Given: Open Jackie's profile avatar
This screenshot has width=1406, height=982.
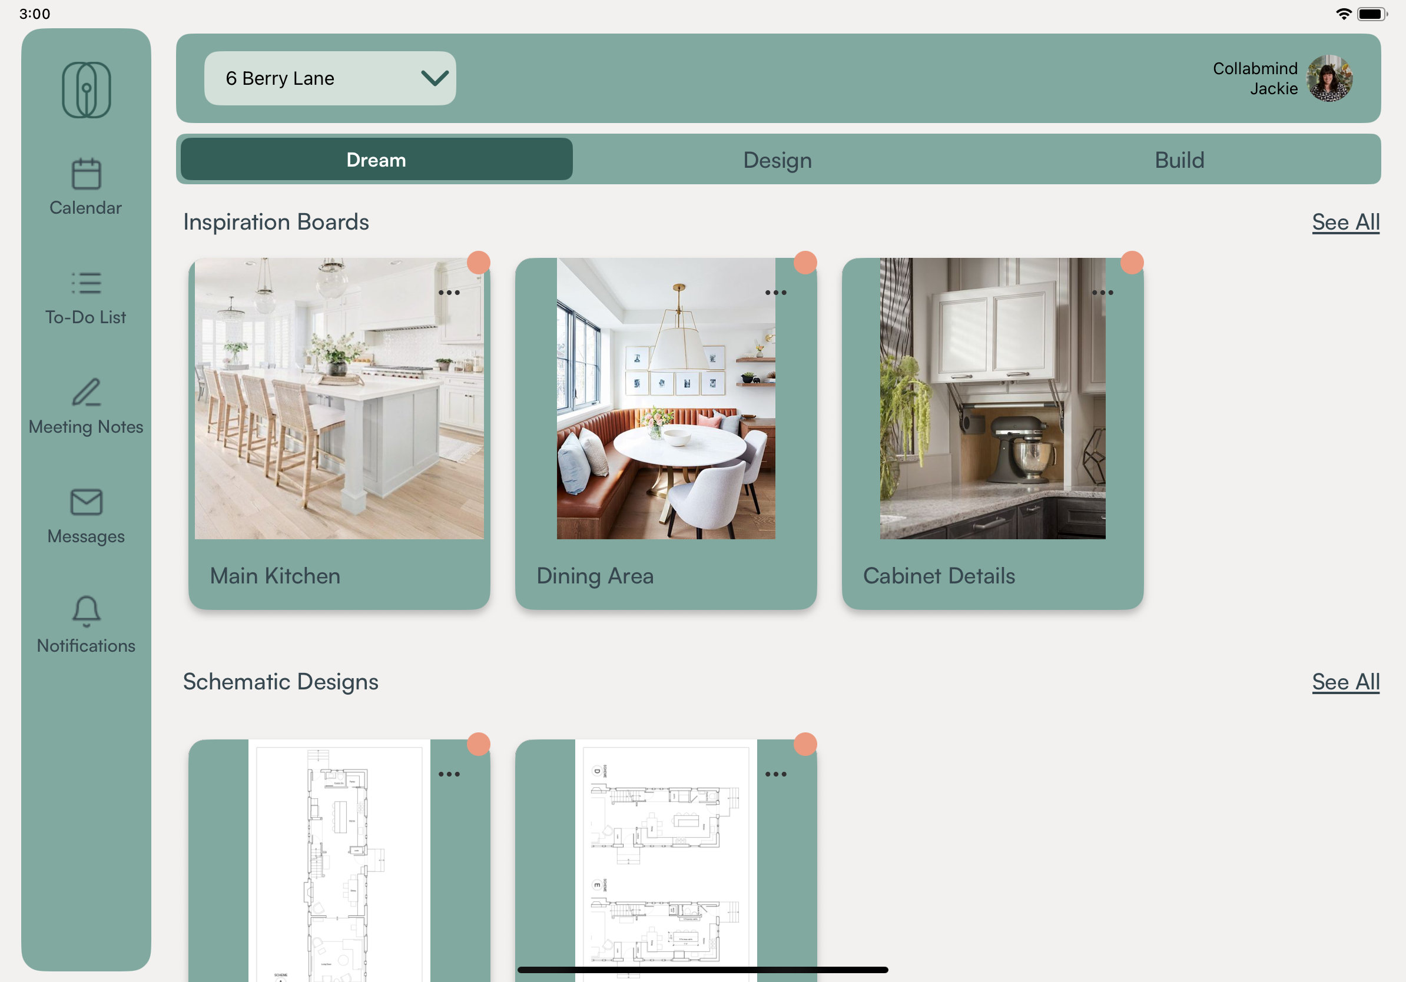Looking at the screenshot, I should coord(1329,78).
